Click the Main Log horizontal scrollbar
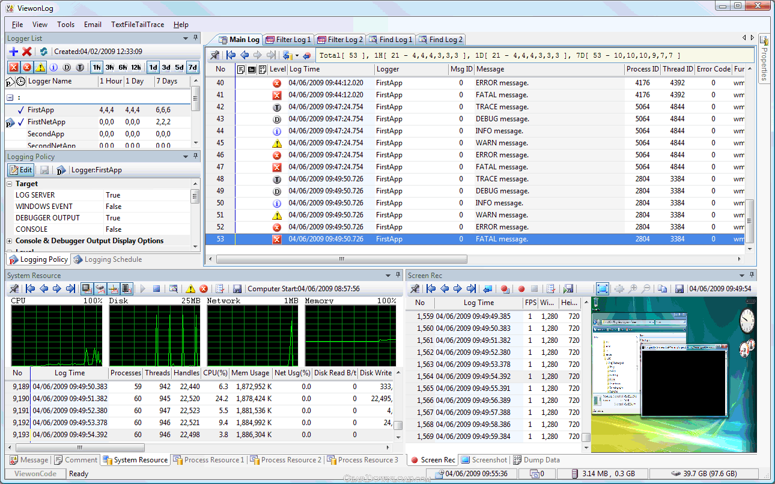 (x=340, y=259)
